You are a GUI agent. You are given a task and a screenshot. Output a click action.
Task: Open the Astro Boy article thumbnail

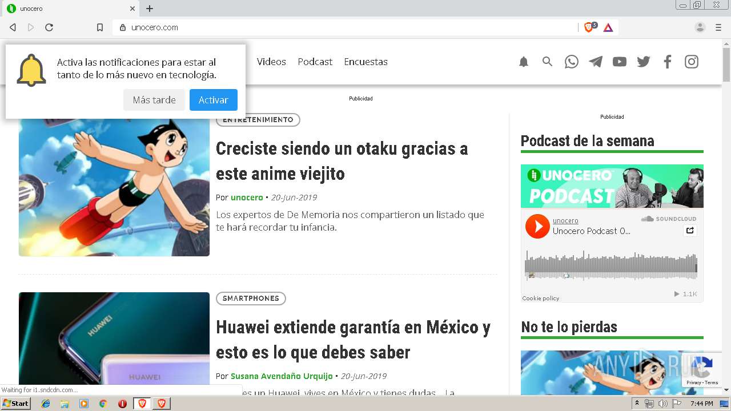114,185
